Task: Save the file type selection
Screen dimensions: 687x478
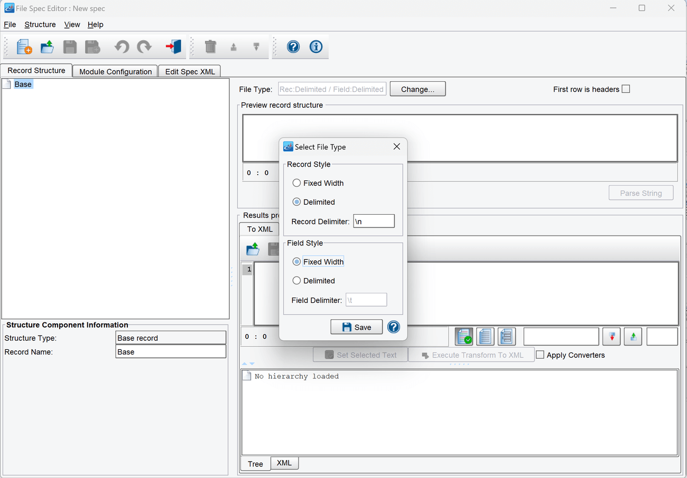Action: (357, 327)
